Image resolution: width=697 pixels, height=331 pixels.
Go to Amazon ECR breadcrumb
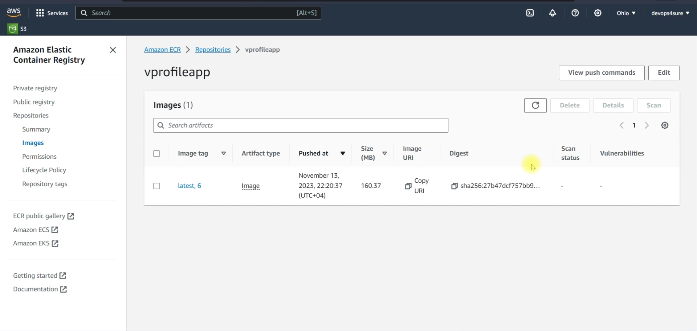[162, 50]
